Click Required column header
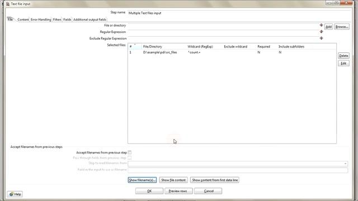 (263, 46)
